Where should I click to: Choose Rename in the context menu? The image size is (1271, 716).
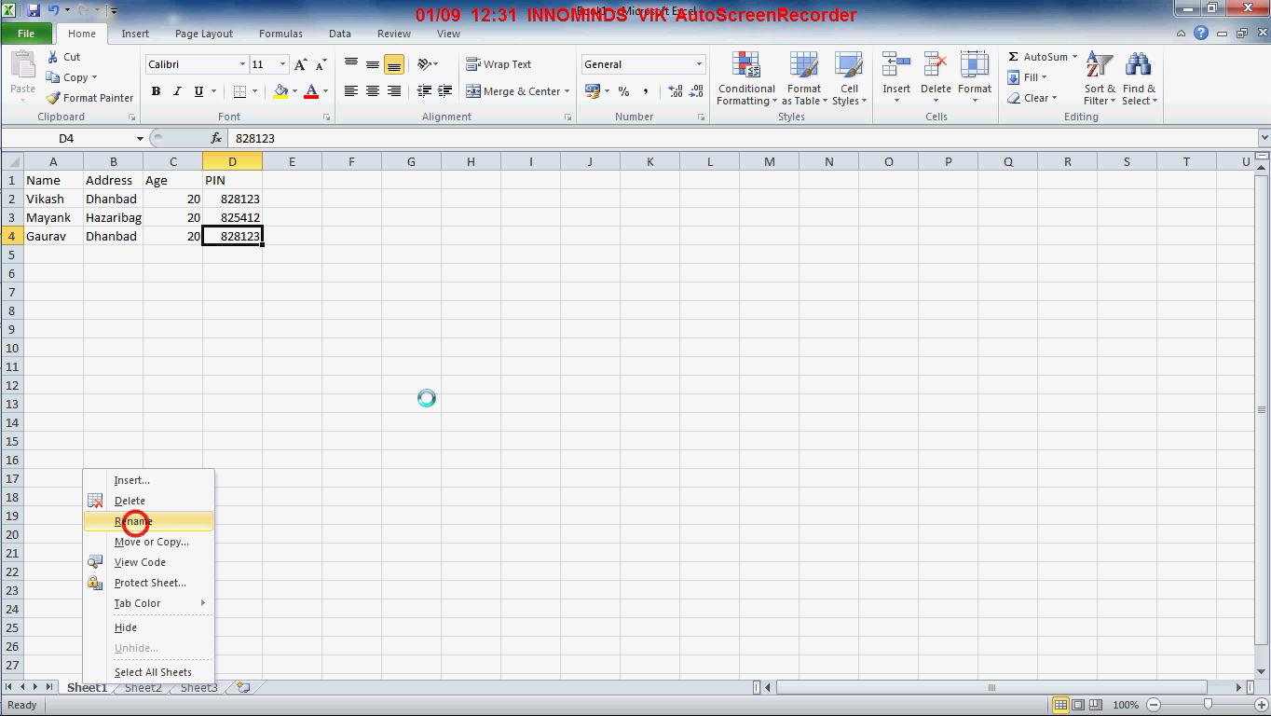coord(149,521)
